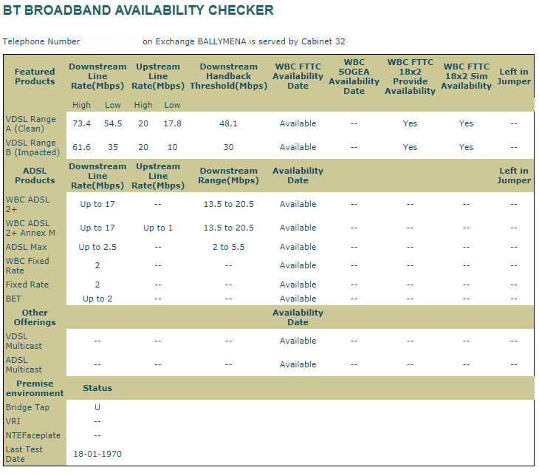
Task: Click the VDSL Range B (Impacted) row label
Action: click(32, 147)
